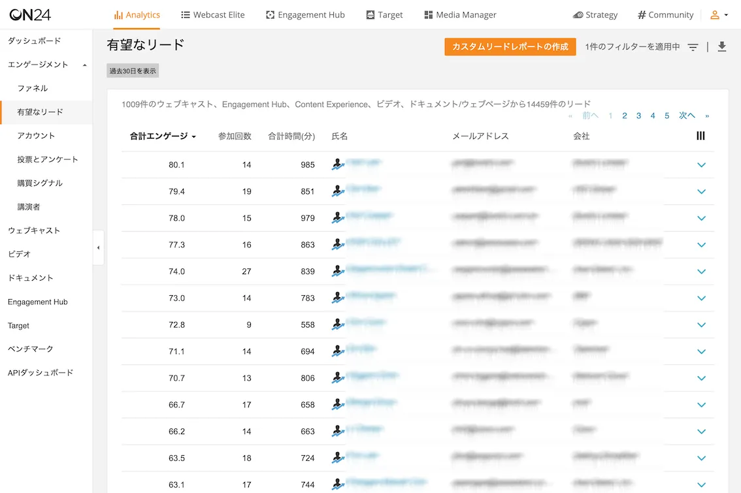Collapse the left sidebar panel
This screenshot has height=493, width=741.
[98, 247]
